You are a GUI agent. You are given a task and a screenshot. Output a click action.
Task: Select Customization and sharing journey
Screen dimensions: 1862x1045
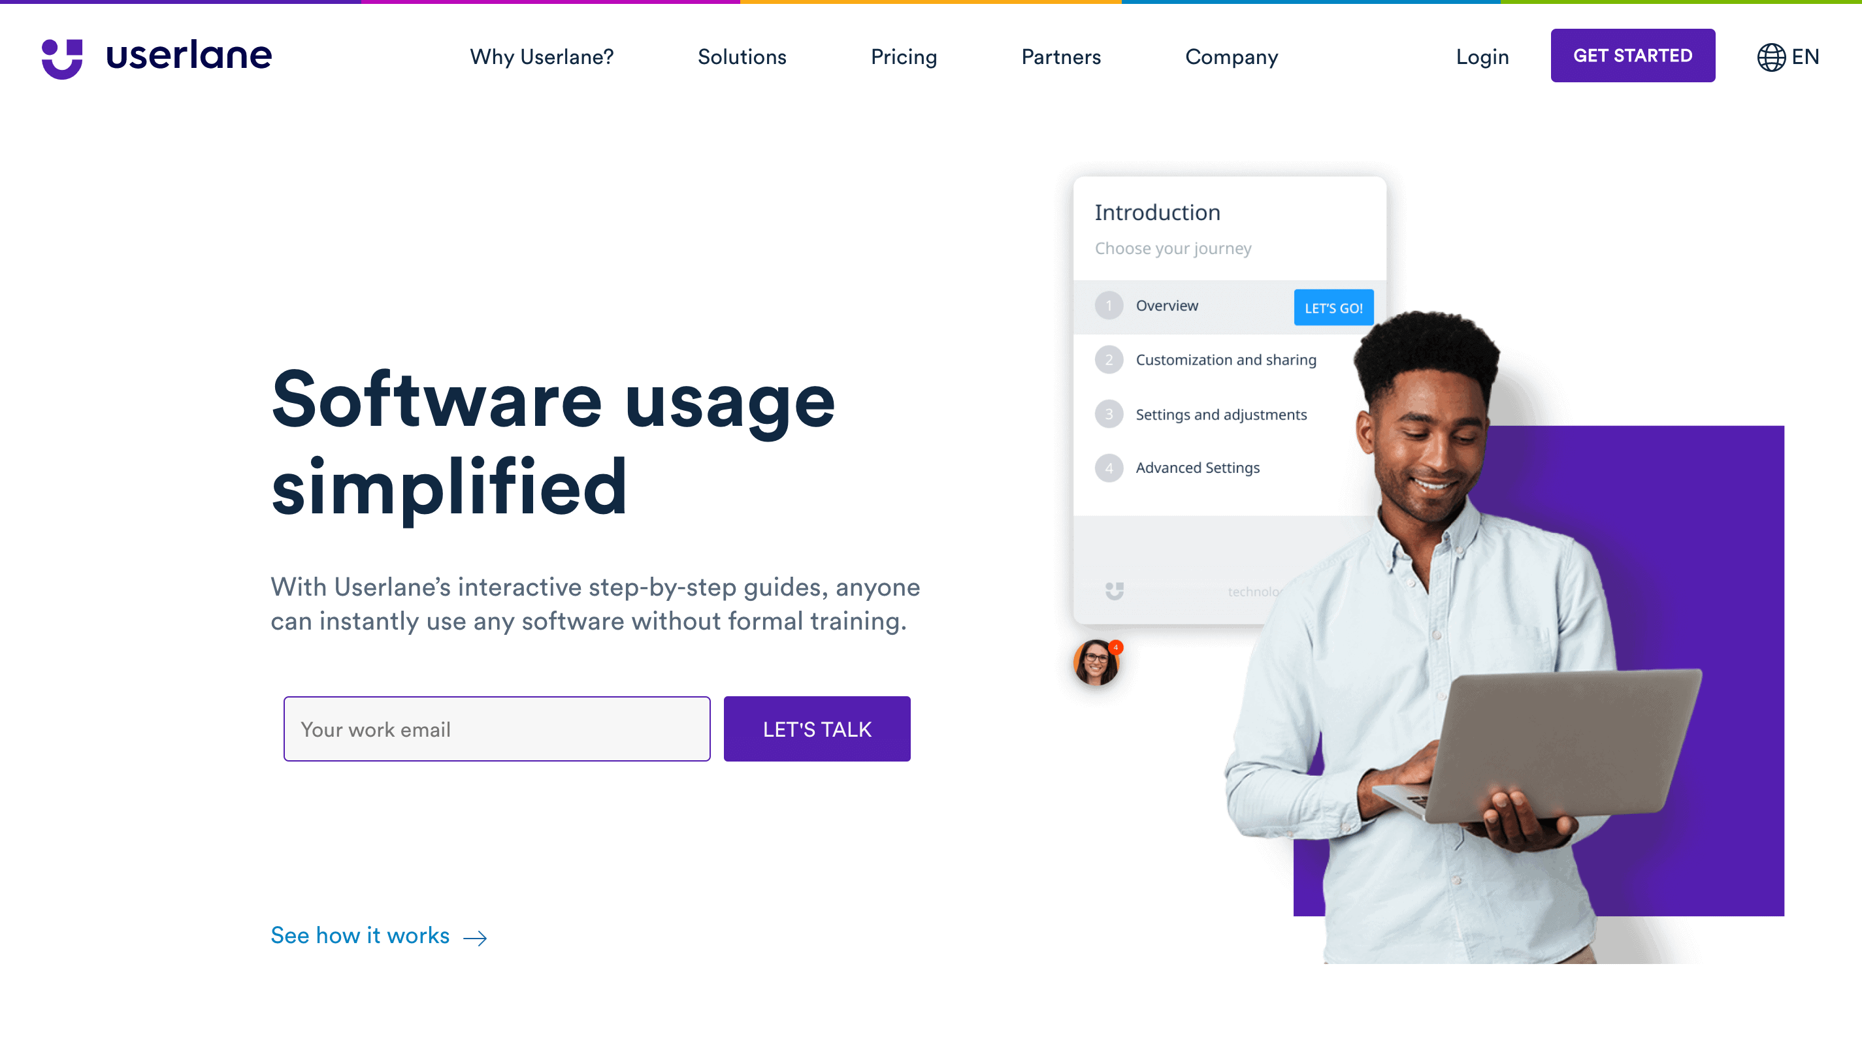pos(1225,359)
